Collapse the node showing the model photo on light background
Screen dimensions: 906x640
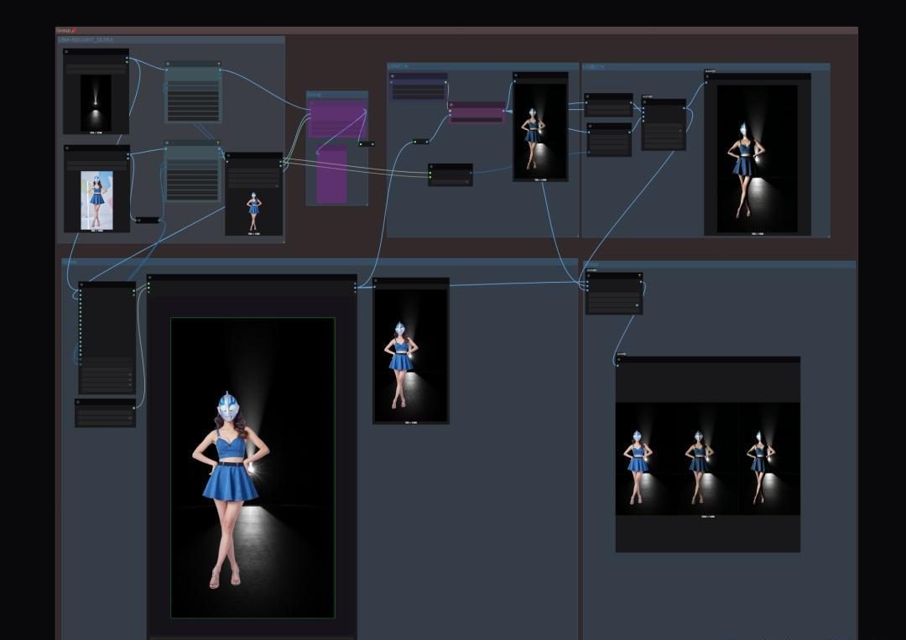pos(67,148)
